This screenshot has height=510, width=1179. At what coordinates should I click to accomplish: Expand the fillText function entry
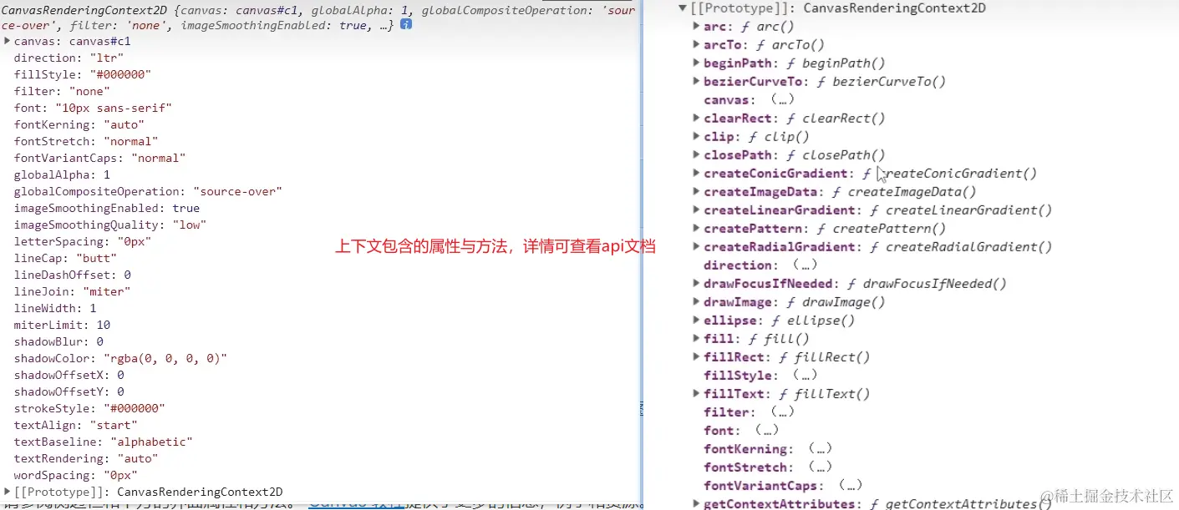pos(696,394)
